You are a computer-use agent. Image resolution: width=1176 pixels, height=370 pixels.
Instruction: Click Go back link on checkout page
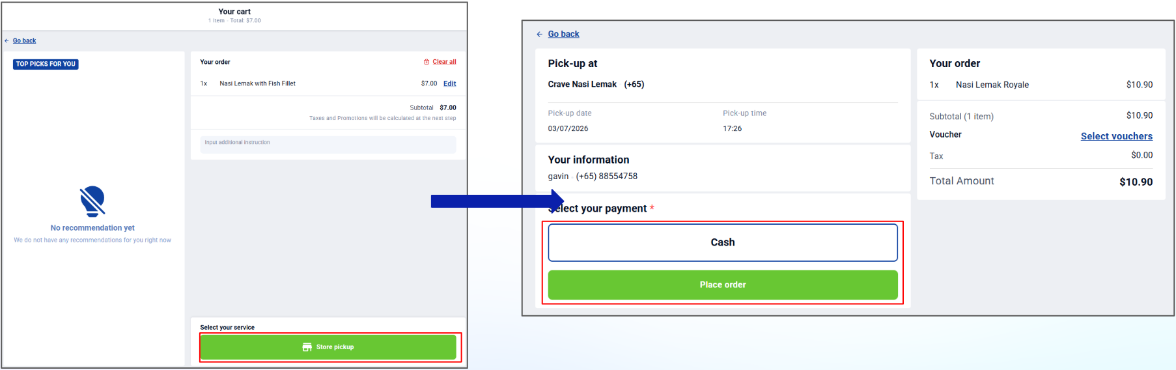tap(564, 34)
